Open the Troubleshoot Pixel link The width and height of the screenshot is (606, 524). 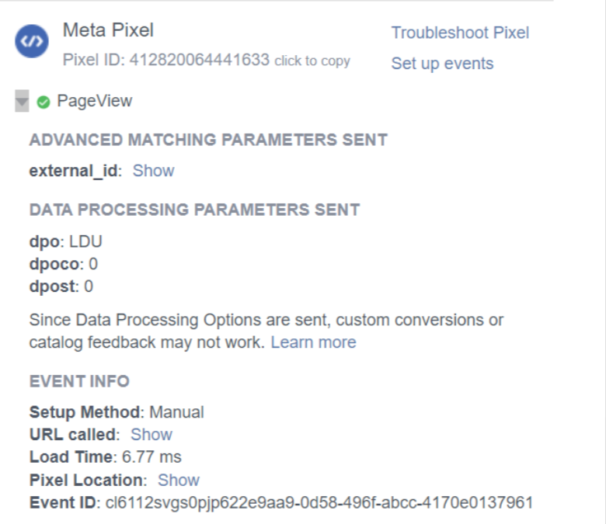point(460,33)
